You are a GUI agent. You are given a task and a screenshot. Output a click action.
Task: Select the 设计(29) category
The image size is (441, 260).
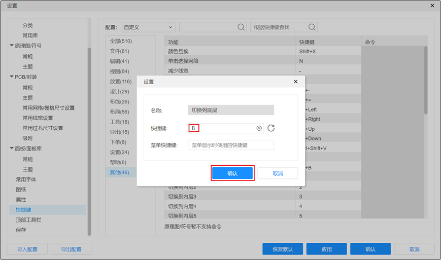pyautogui.click(x=120, y=92)
